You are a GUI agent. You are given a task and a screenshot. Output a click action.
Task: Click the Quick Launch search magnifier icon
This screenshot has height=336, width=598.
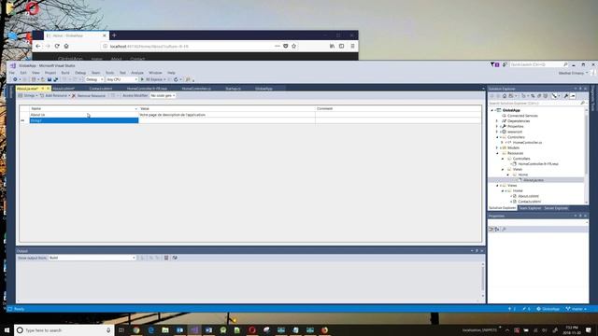[x=565, y=64]
